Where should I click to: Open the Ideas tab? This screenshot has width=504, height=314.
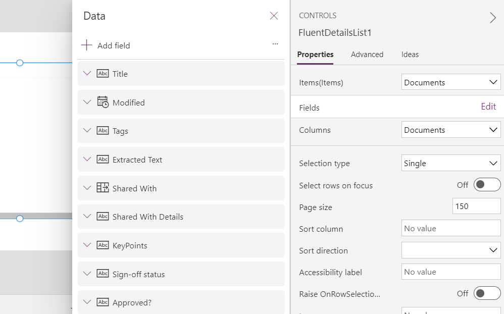pos(410,55)
